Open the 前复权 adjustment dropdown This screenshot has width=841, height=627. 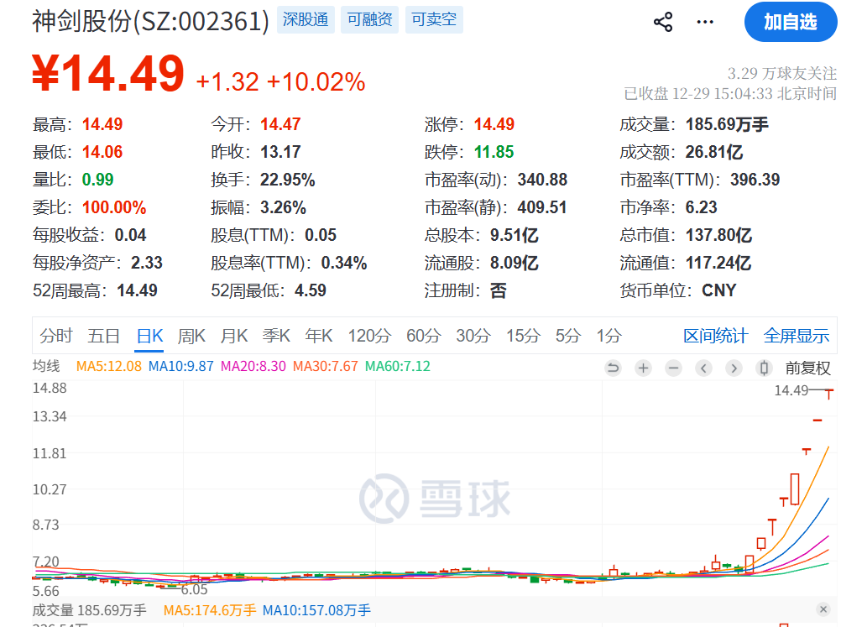point(807,368)
